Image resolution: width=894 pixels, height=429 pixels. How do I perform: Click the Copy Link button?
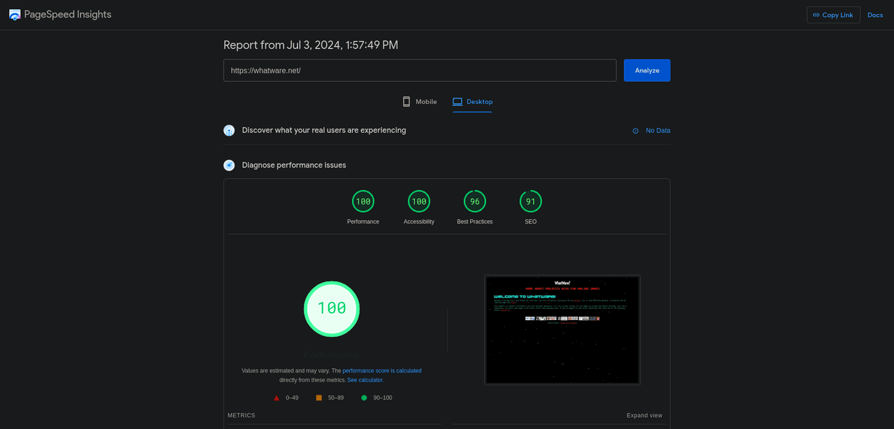(x=833, y=15)
